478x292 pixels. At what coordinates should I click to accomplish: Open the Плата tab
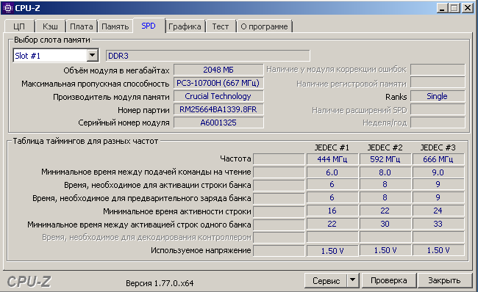point(82,26)
